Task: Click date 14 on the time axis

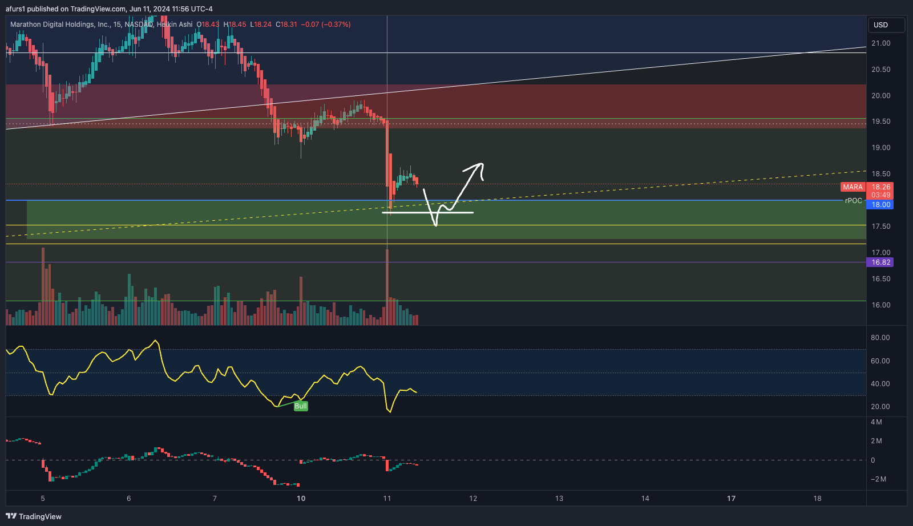Action: click(x=645, y=499)
